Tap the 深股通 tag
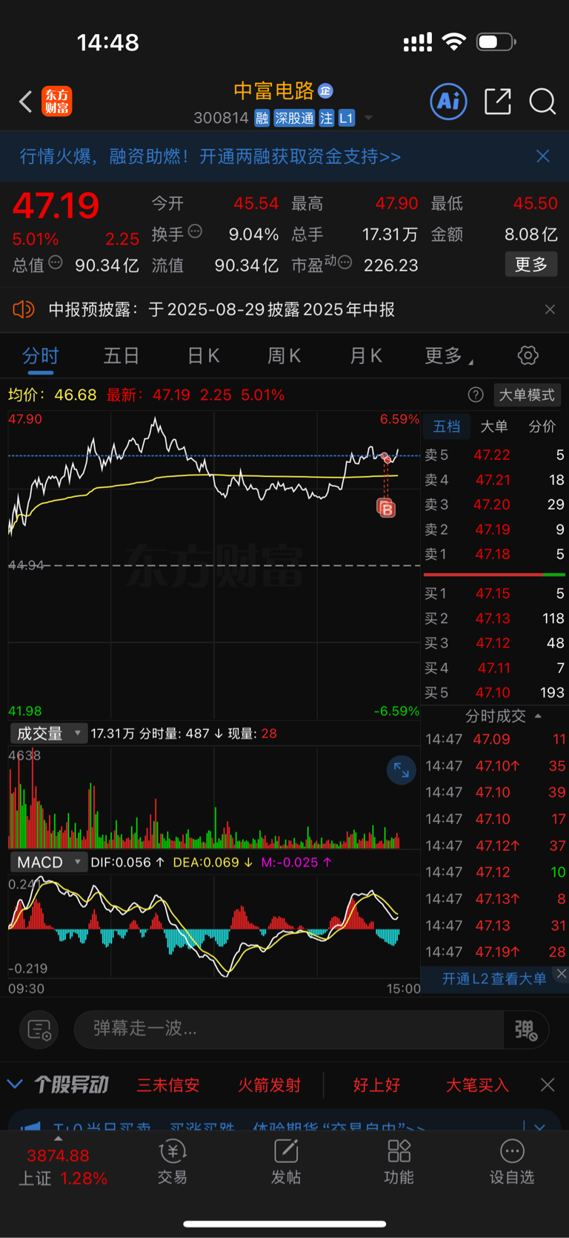Viewport: 569px width, 1238px height. 294,118
